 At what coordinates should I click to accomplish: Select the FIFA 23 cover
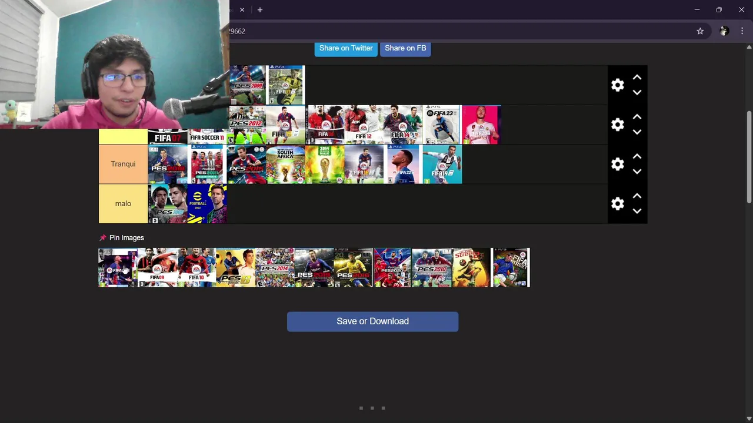[x=442, y=125]
